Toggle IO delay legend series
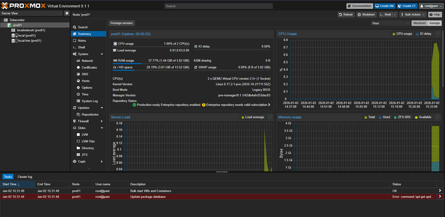This screenshot has height=217, width=445. coord(424,34)
